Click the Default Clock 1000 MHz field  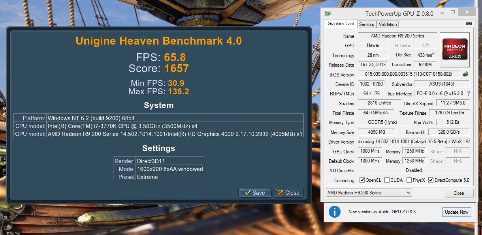click(x=370, y=161)
